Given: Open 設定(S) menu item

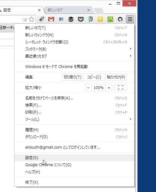Looking at the screenshot, I should point(74,158).
